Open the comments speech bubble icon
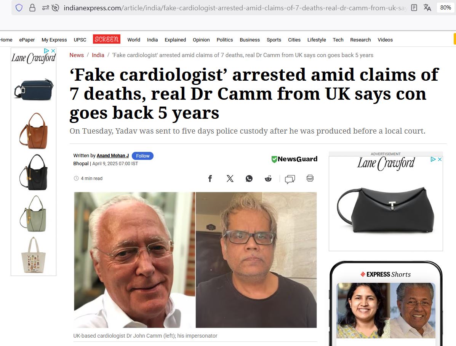Viewport: 456px width, 346px height. (290, 179)
